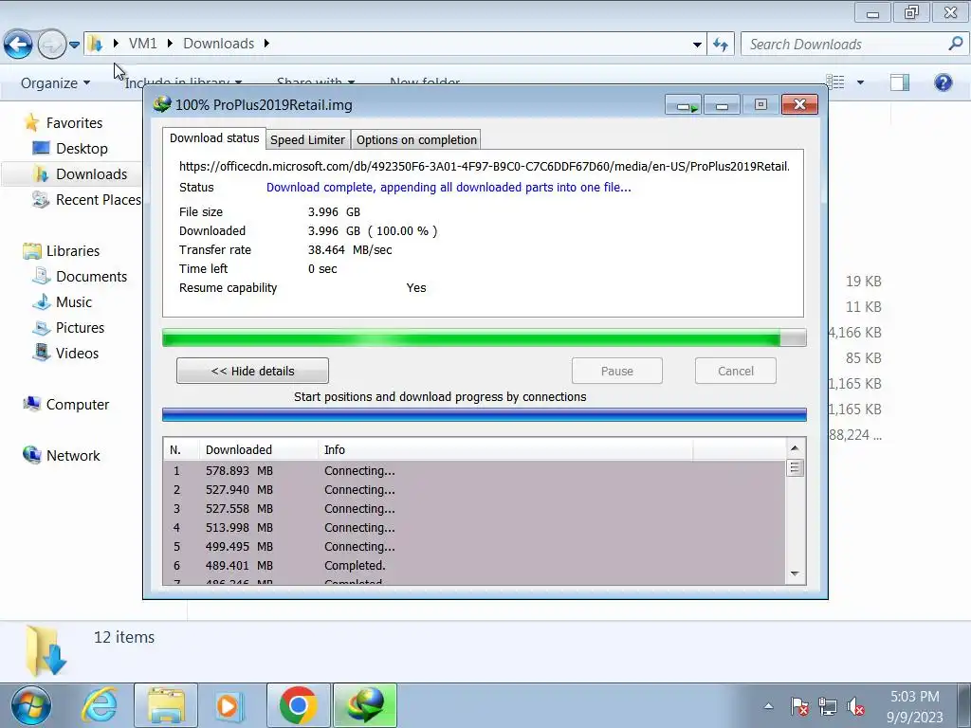This screenshot has height=728, width=971.
Task: Click the Pause button in download dialog
Action: [616, 371]
